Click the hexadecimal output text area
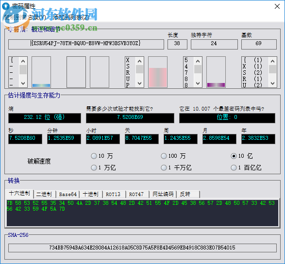Screen dimensions: 285x264 pyautogui.click(x=143, y=213)
